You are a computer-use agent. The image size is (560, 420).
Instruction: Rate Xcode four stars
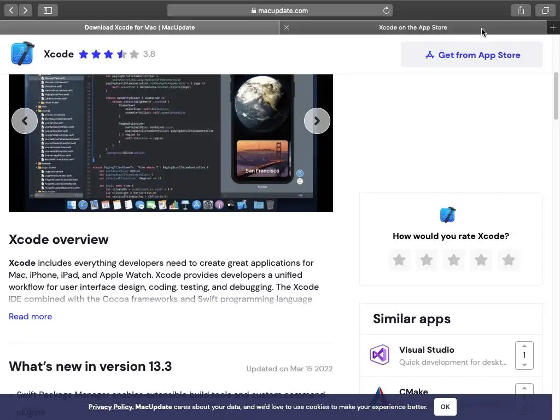pyautogui.click(x=481, y=260)
